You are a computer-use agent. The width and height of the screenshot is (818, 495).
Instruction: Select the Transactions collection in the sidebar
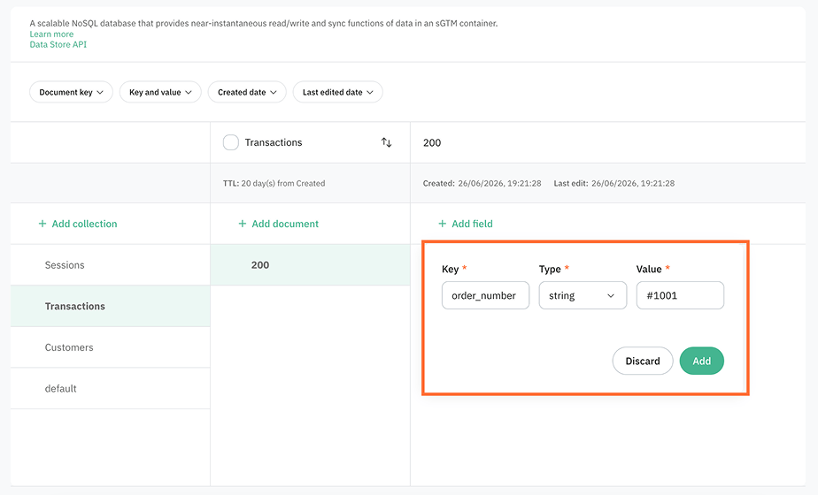(x=110, y=307)
